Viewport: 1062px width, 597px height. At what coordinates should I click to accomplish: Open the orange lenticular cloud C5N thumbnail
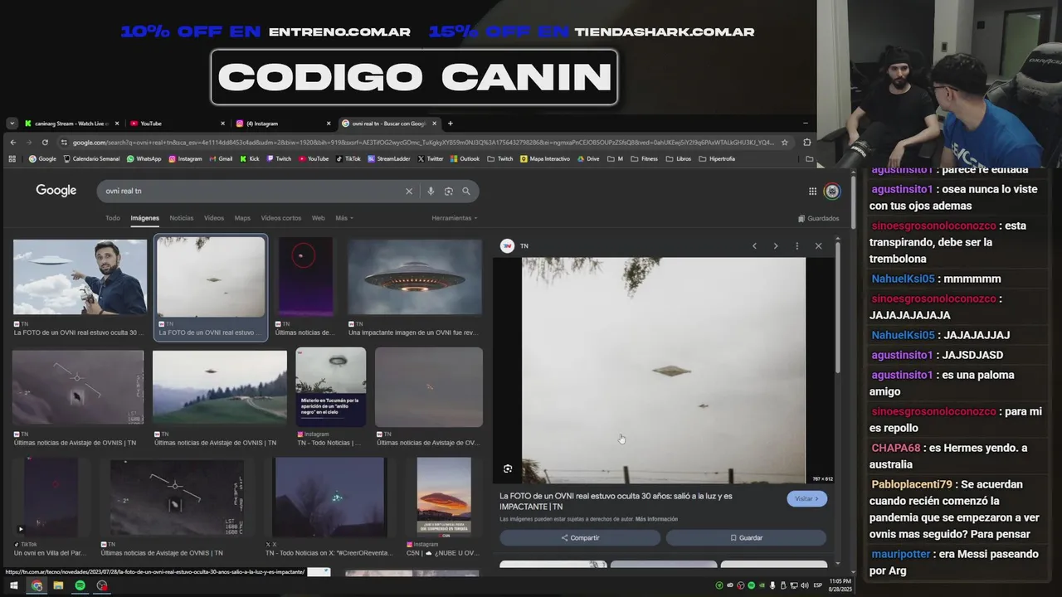pyautogui.click(x=444, y=497)
